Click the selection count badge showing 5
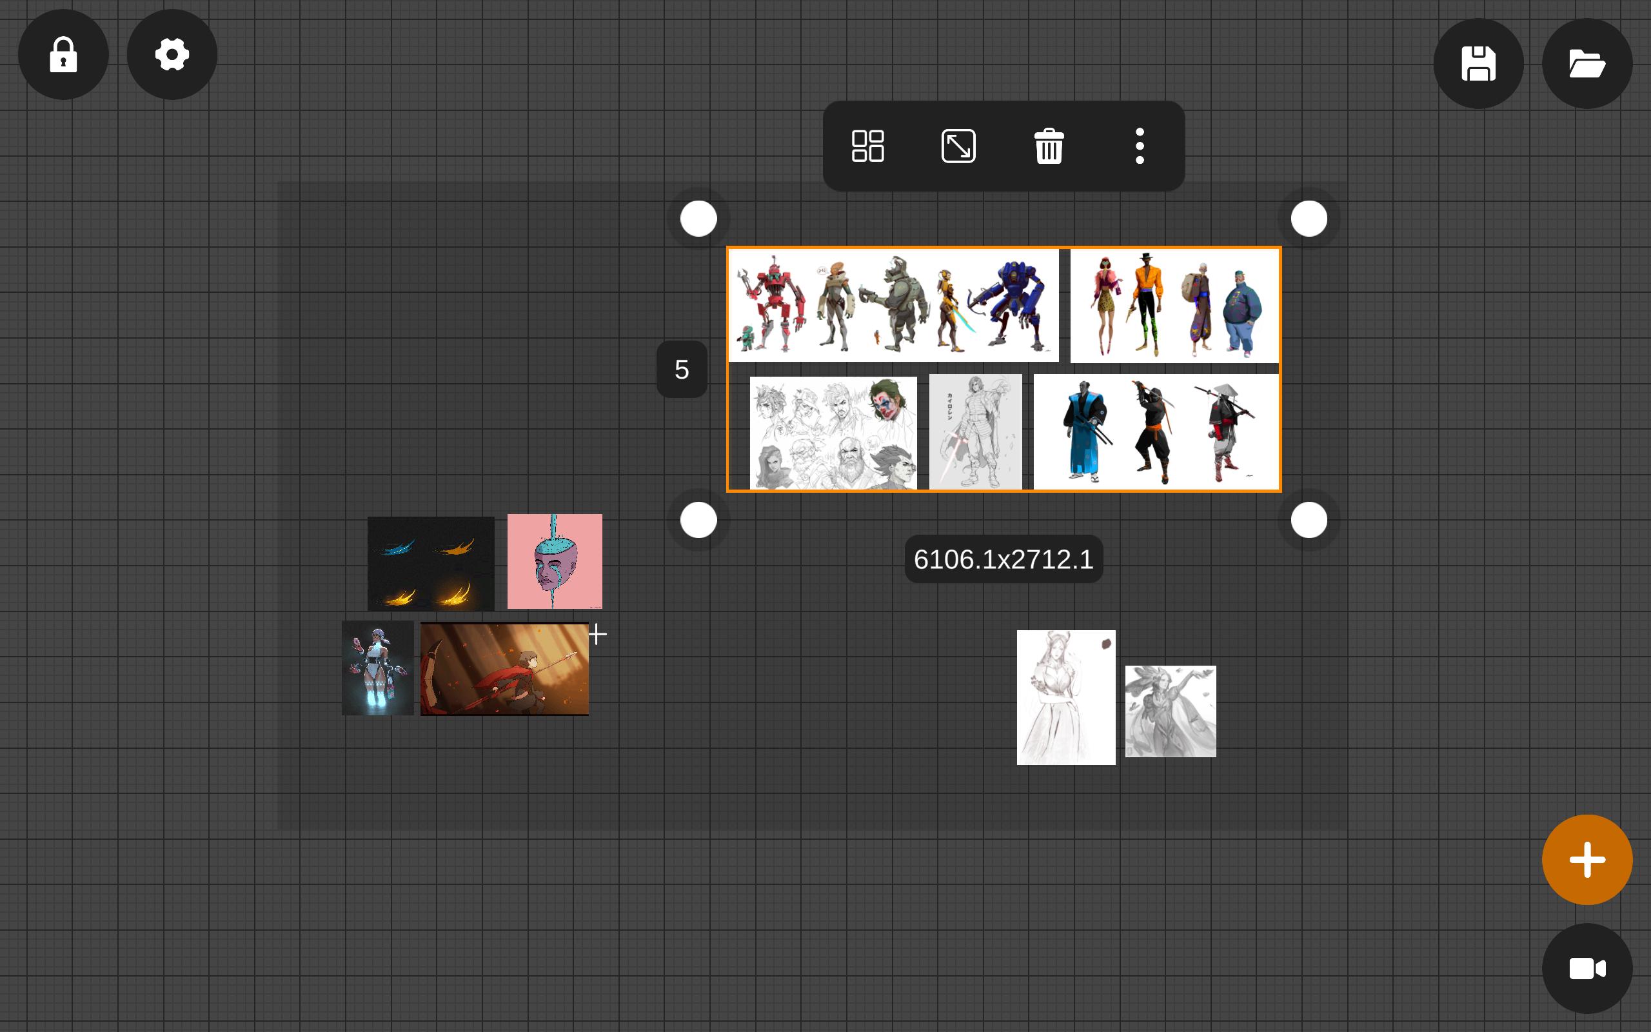The height and width of the screenshot is (1032, 1651). (x=682, y=369)
